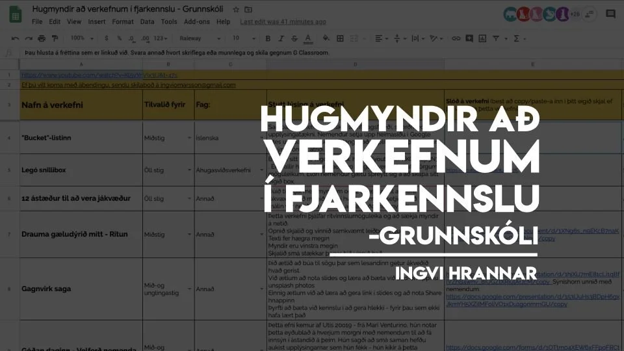Open vertical align options
Viewport: 624px width, 351px height.
400,38
